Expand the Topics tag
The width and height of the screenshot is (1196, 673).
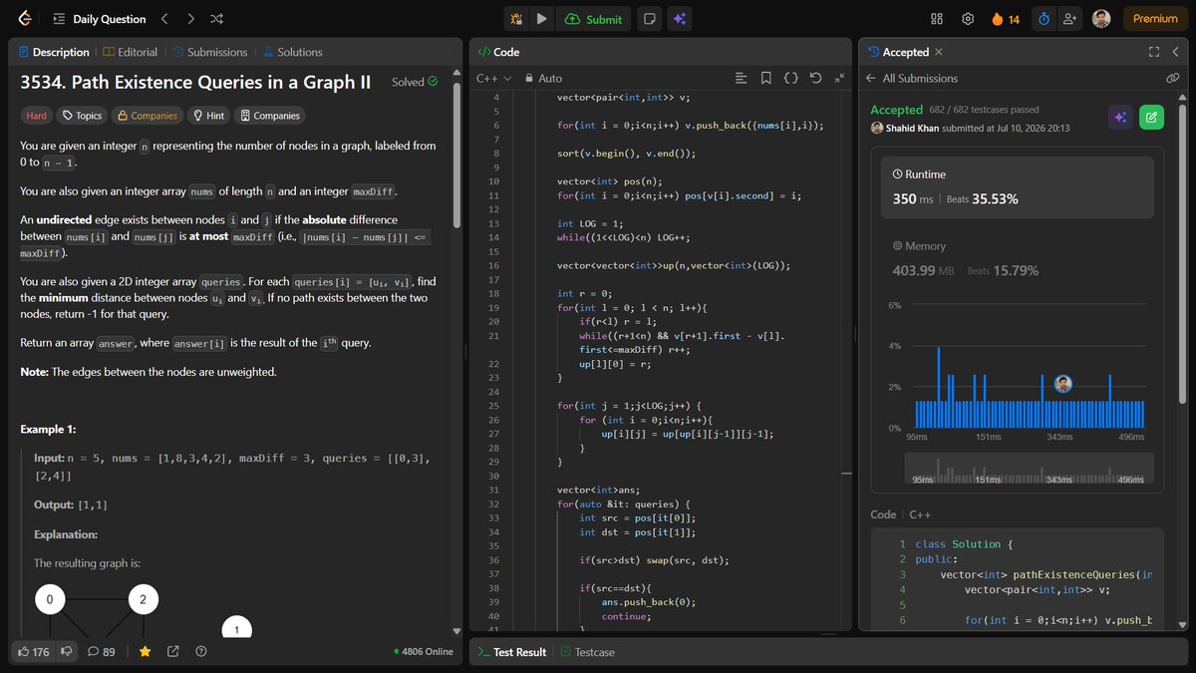point(82,116)
